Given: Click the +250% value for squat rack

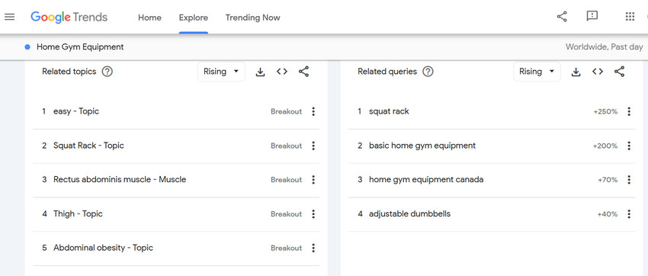Looking at the screenshot, I should click(x=605, y=111).
